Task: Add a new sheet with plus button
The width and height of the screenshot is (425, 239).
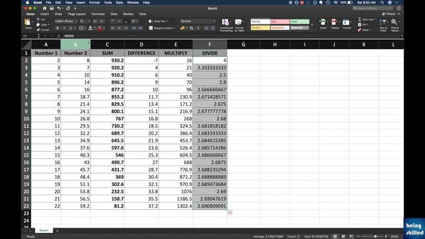Action: pyautogui.click(x=57, y=231)
